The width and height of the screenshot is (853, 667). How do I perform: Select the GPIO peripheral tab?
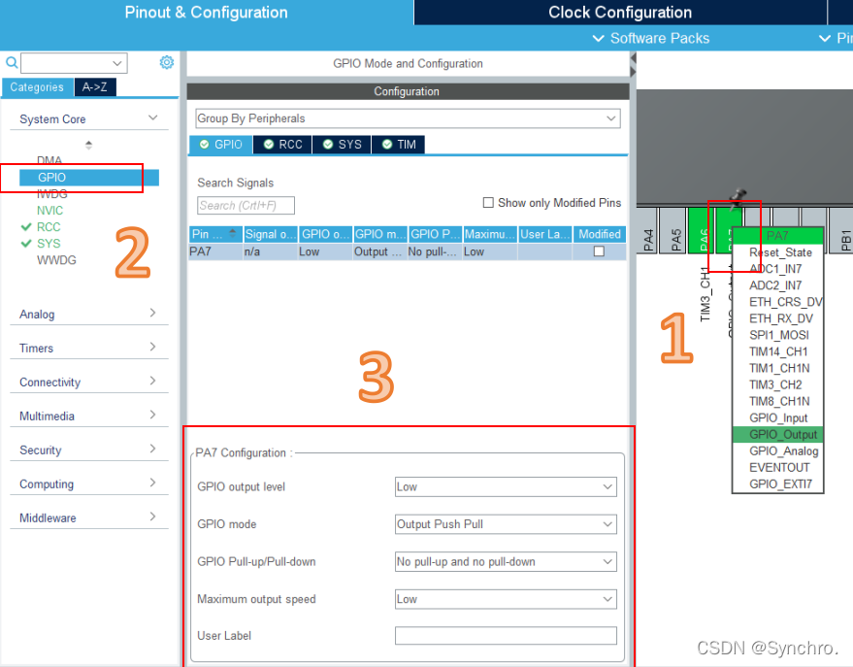[x=221, y=144]
